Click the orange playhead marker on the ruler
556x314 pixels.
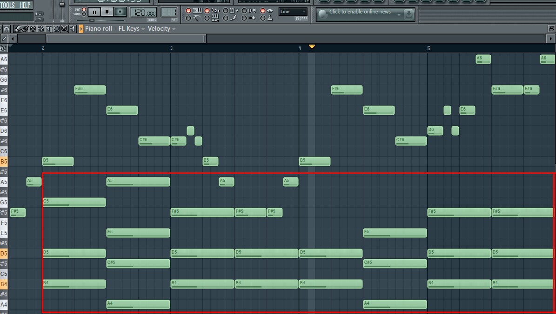coord(312,46)
